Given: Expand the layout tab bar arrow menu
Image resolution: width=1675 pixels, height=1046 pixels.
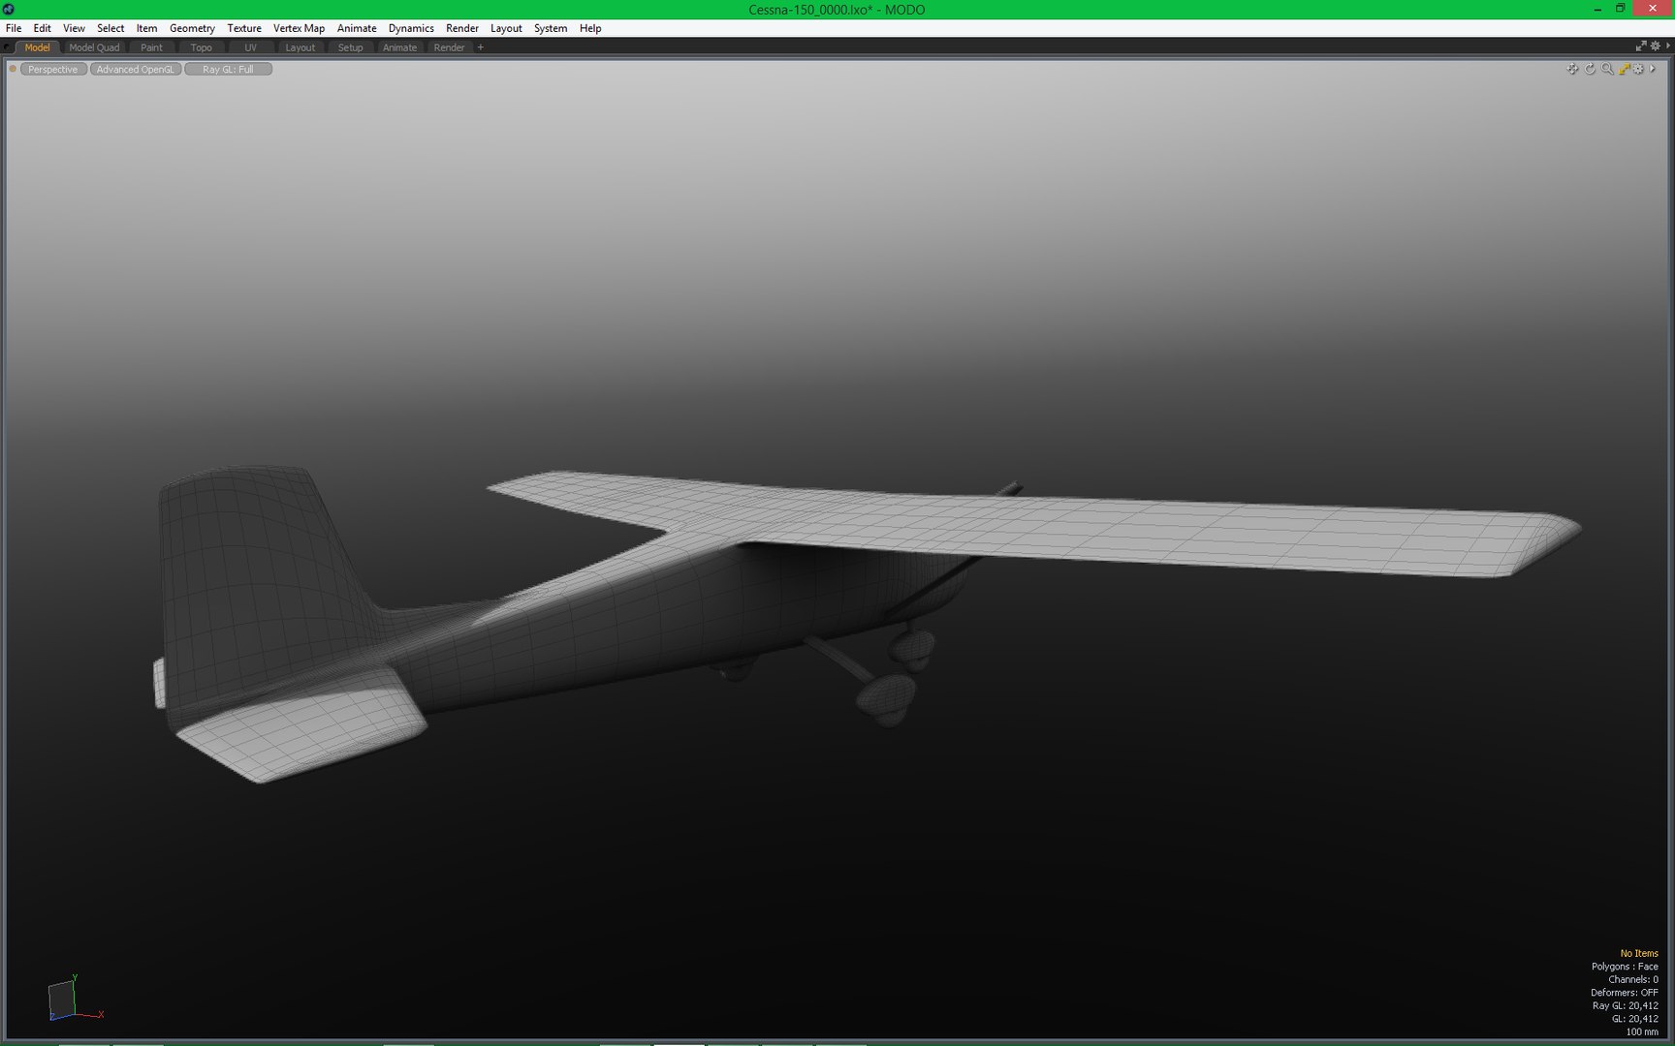Looking at the screenshot, I should [x=1668, y=46].
